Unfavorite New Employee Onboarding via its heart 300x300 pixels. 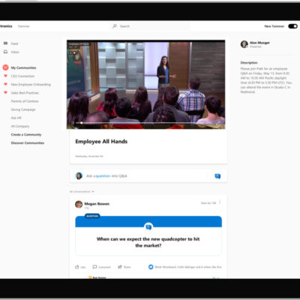tap(5, 84)
